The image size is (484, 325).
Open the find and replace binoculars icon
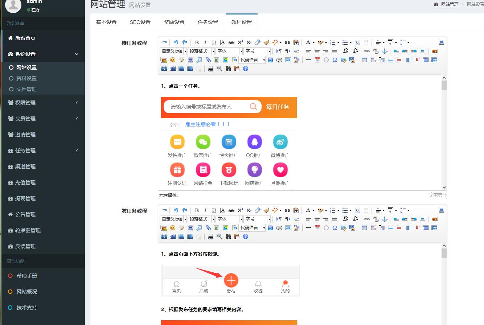pyautogui.click(x=228, y=69)
